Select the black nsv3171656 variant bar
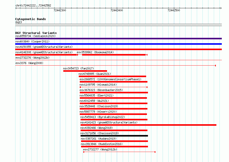The height and width of the screenshot is (162, 229). [114, 136]
